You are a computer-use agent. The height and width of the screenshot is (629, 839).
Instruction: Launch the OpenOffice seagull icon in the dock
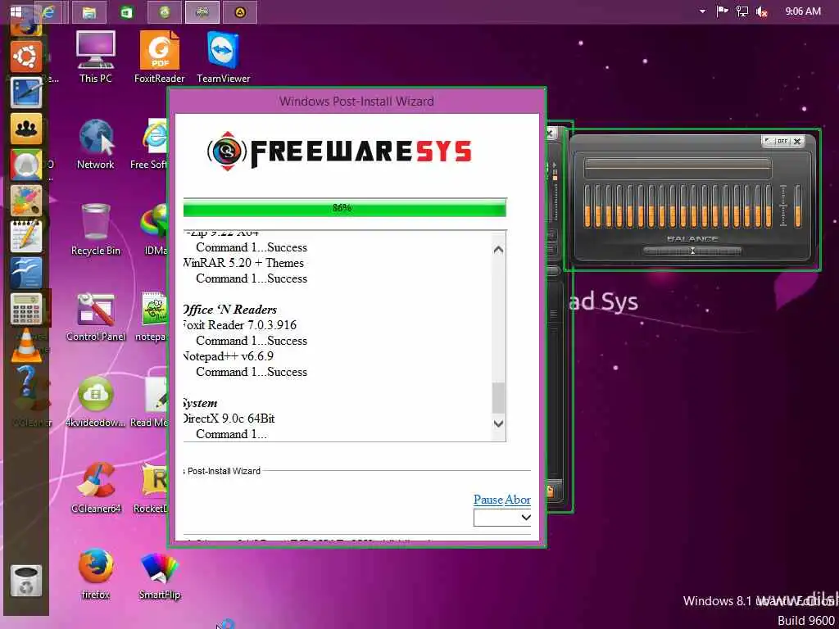pos(25,273)
